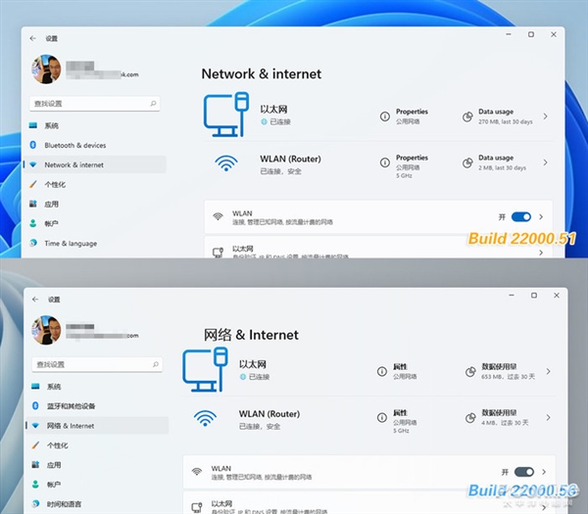Click search magnifier in lower window
The image size is (588, 514).
(156, 364)
